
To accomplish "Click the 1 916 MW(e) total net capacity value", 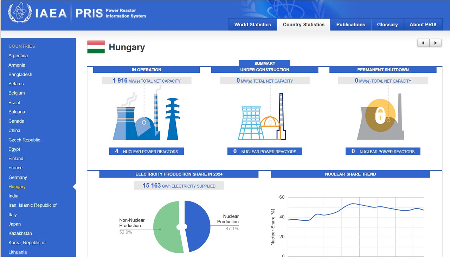I will pyautogui.click(x=147, y=81).
